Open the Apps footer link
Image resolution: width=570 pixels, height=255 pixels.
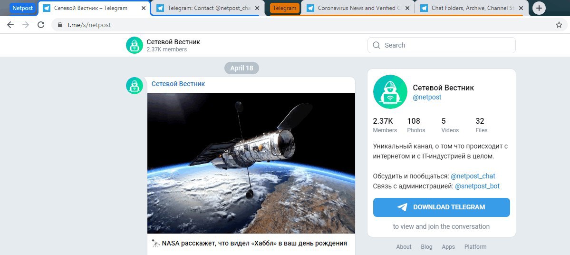[448, 246]
